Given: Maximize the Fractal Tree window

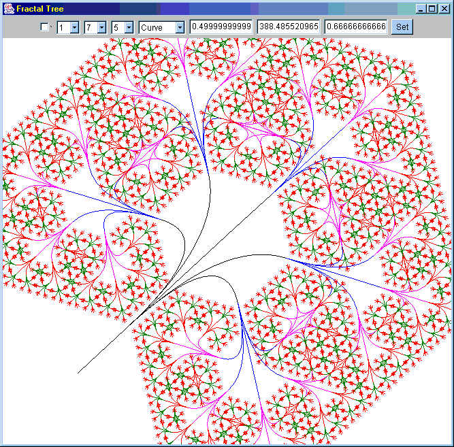Looking at the screenshot, I should click(432, 9).
